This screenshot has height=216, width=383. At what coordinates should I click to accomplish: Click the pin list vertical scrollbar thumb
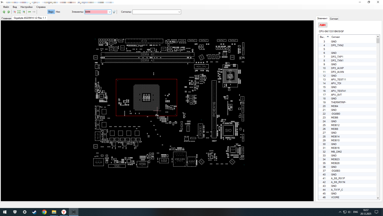378,41
